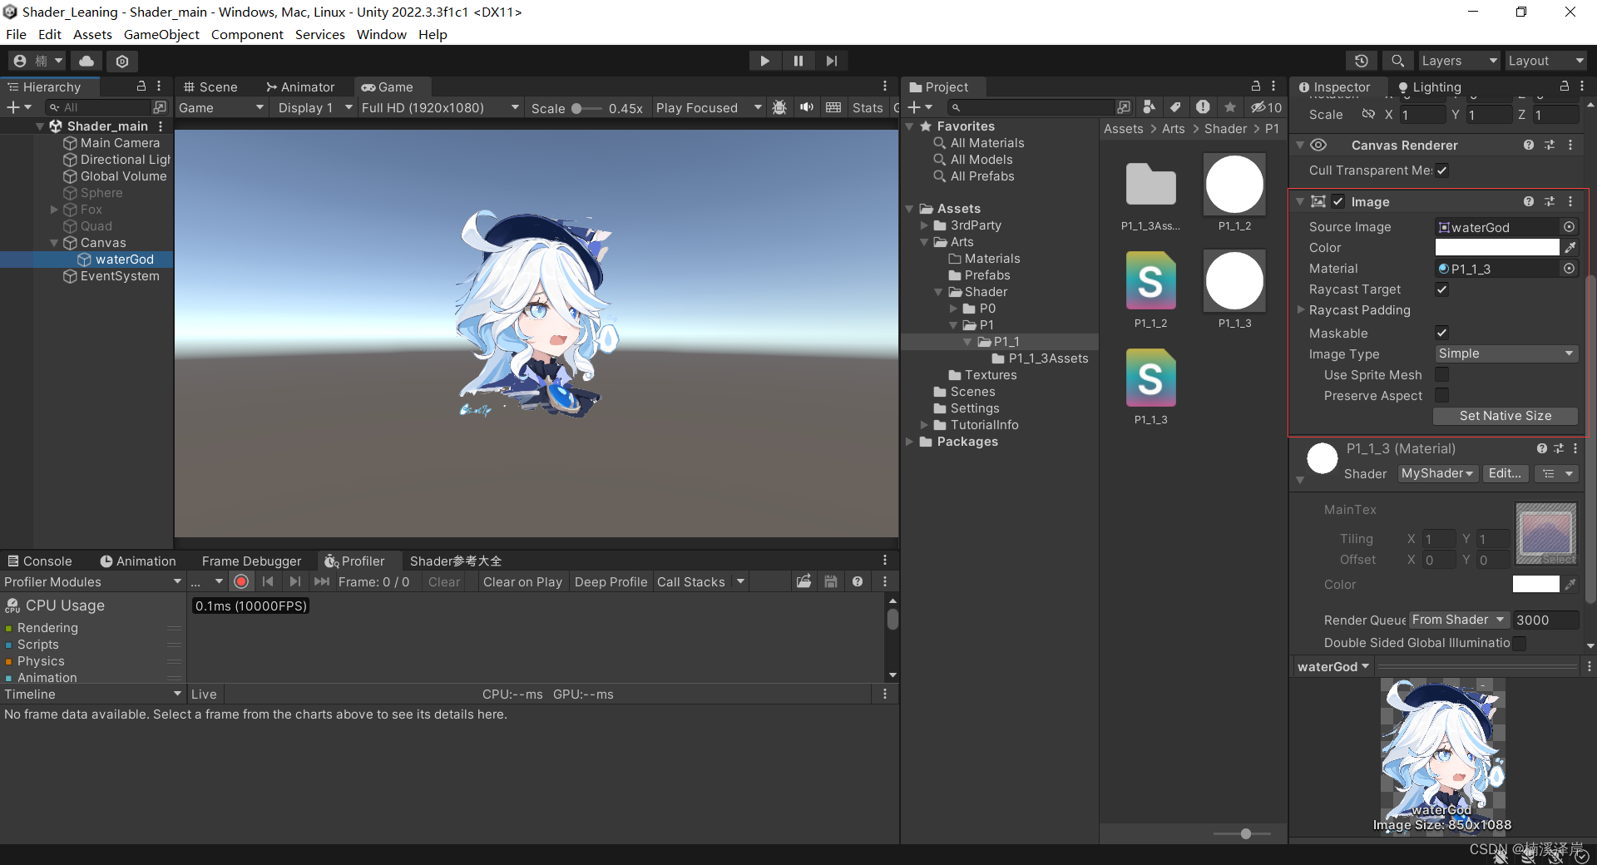The height and width of the screenshot is (865, 1597).
Task: Toggle the Game view mute audio icon
Action: pyautogui.click(x=807, y=107)
